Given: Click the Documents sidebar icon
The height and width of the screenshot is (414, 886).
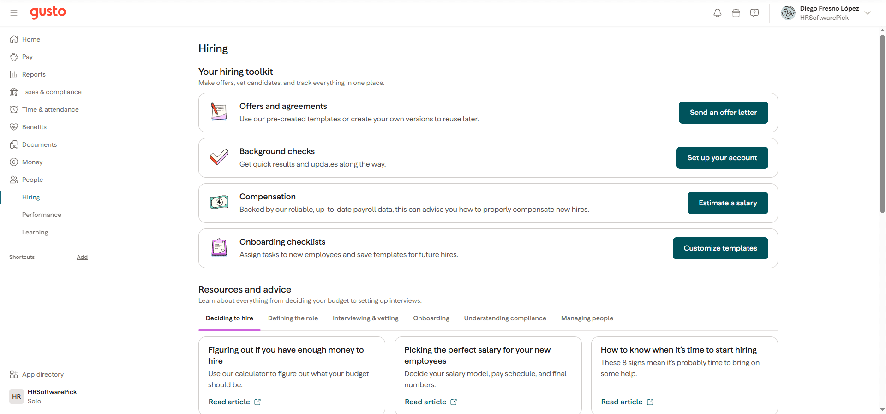Looking at the screenshot, I should point(14,144).
